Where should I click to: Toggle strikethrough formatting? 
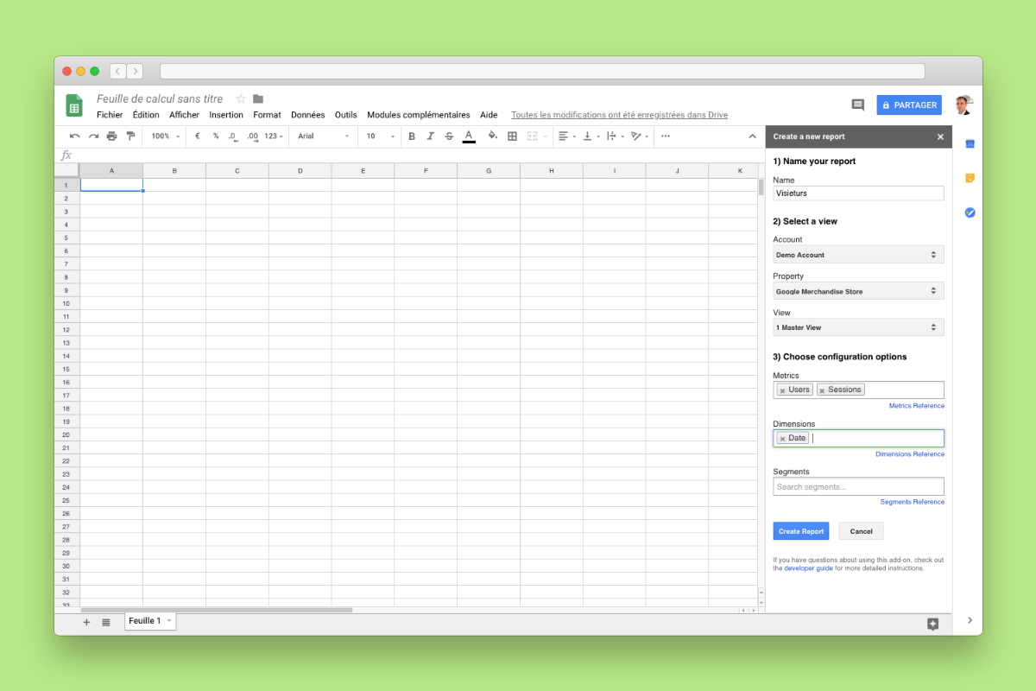tap(449, 136)
